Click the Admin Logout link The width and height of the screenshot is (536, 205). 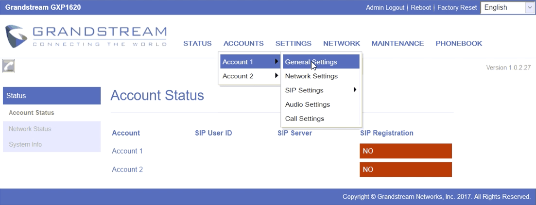pyautogui.click(x=385, y=7)
